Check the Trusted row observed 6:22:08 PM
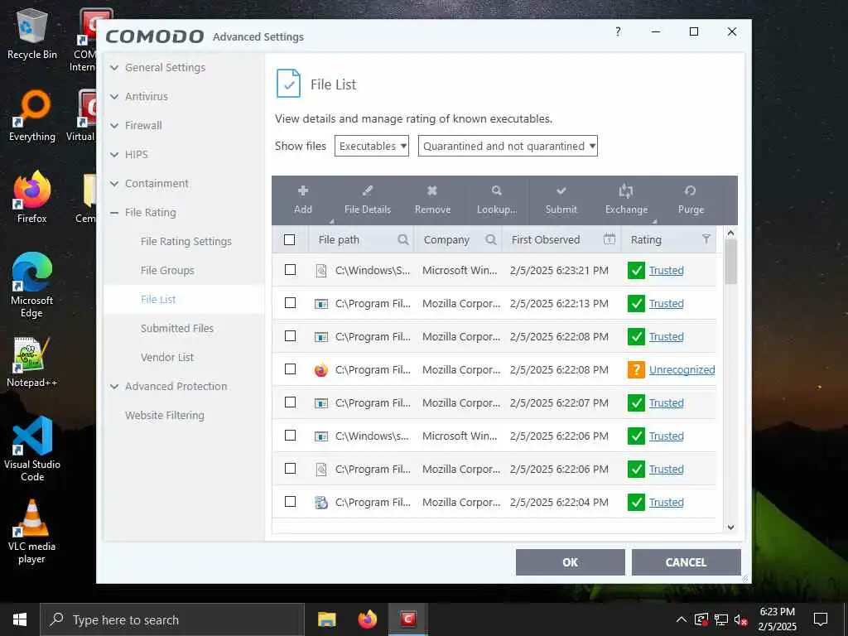The image size is (848, 636). pos(291,336)
